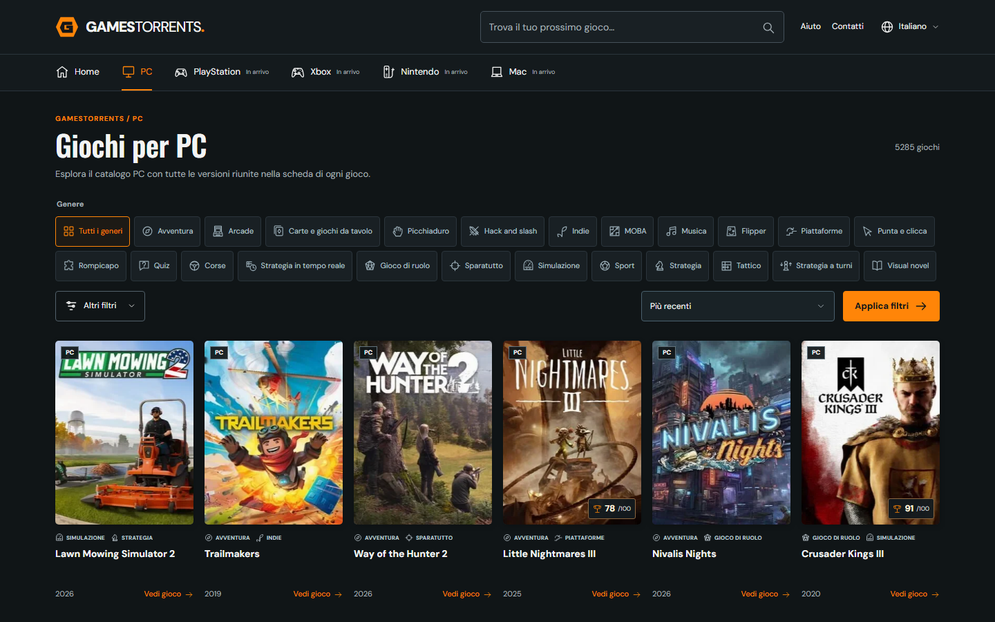
Task: Toggle the Hack and slash genre chip
Action: tap(502, 232)
